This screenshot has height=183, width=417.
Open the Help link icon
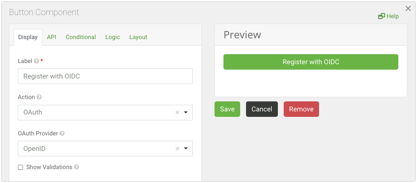click(x=382, y=16)
